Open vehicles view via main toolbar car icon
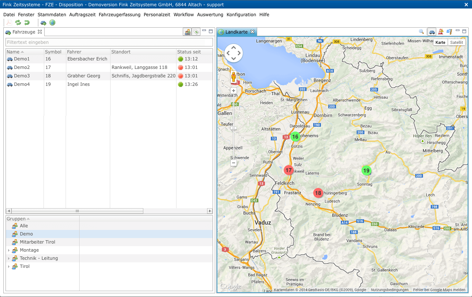The image size is (472, 297). (43, 23)
